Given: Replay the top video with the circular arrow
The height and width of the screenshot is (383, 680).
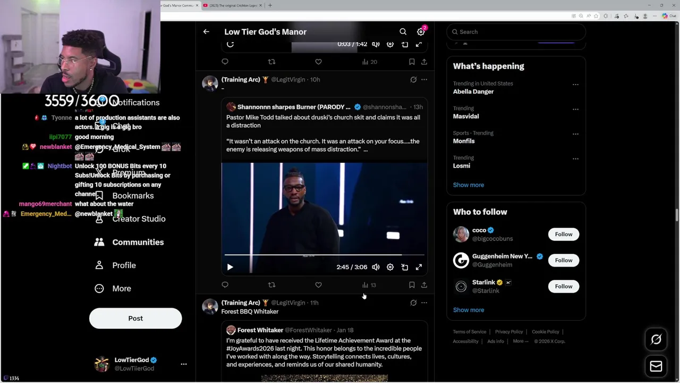Looking at the screenshot, I should point(230,44).
